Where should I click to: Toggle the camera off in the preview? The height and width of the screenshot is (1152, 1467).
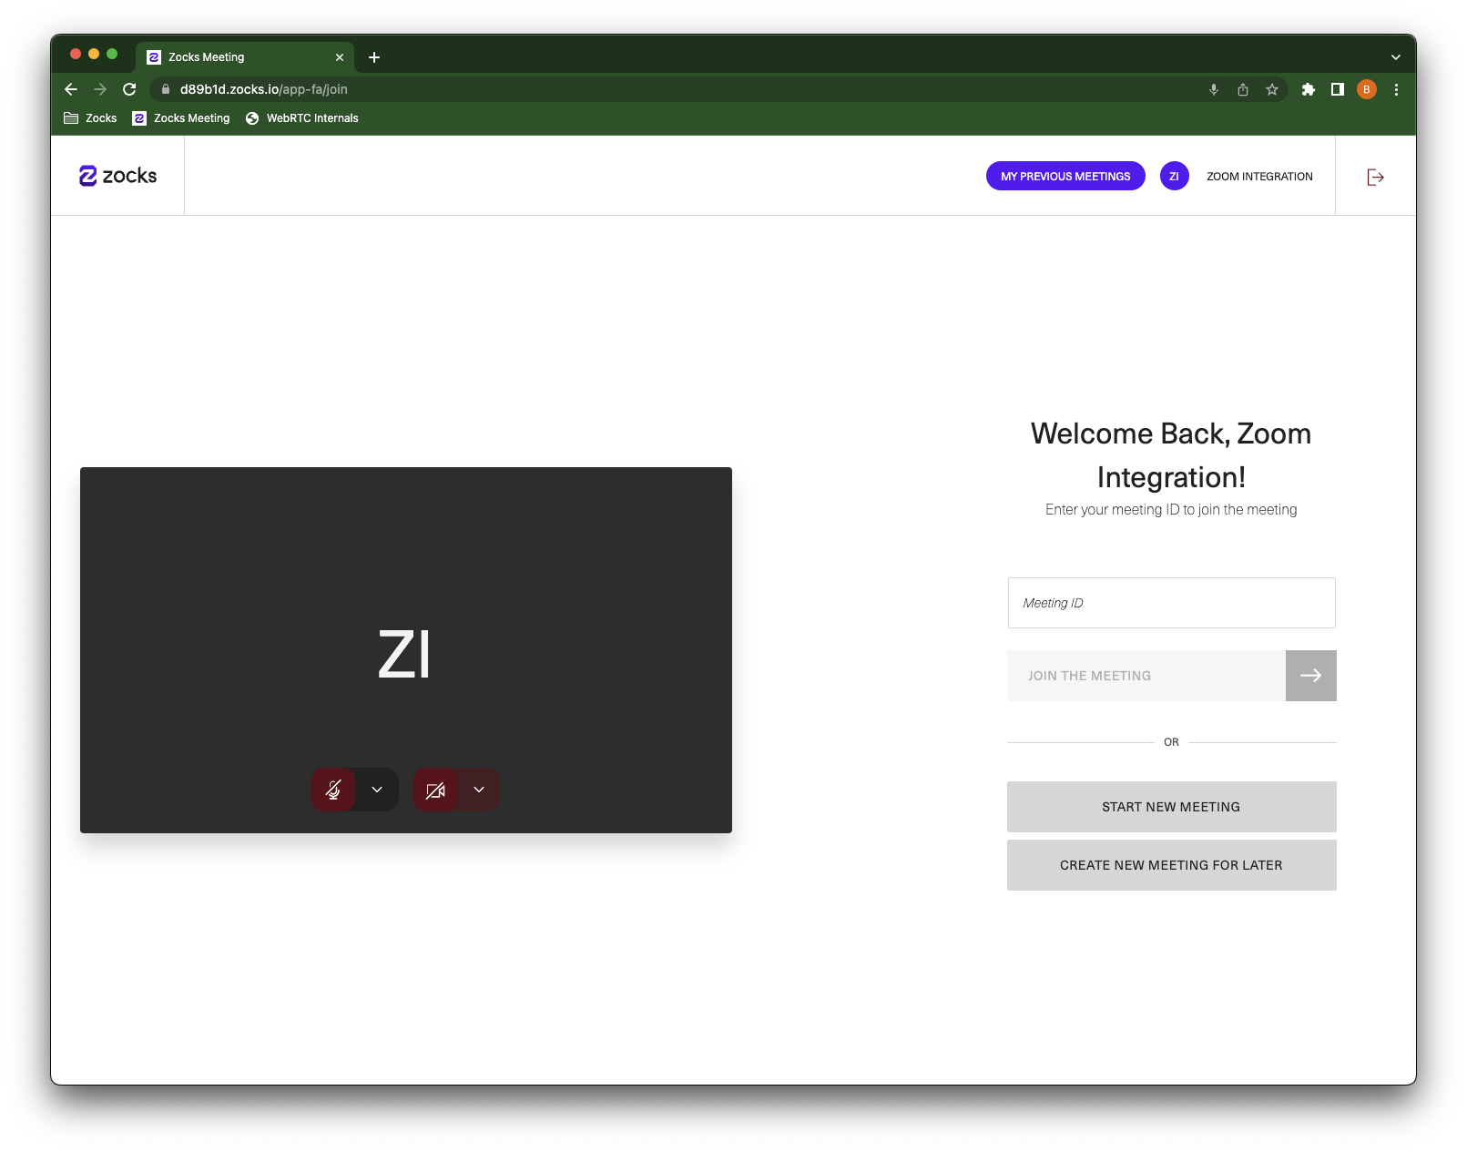tap(436, 790)
